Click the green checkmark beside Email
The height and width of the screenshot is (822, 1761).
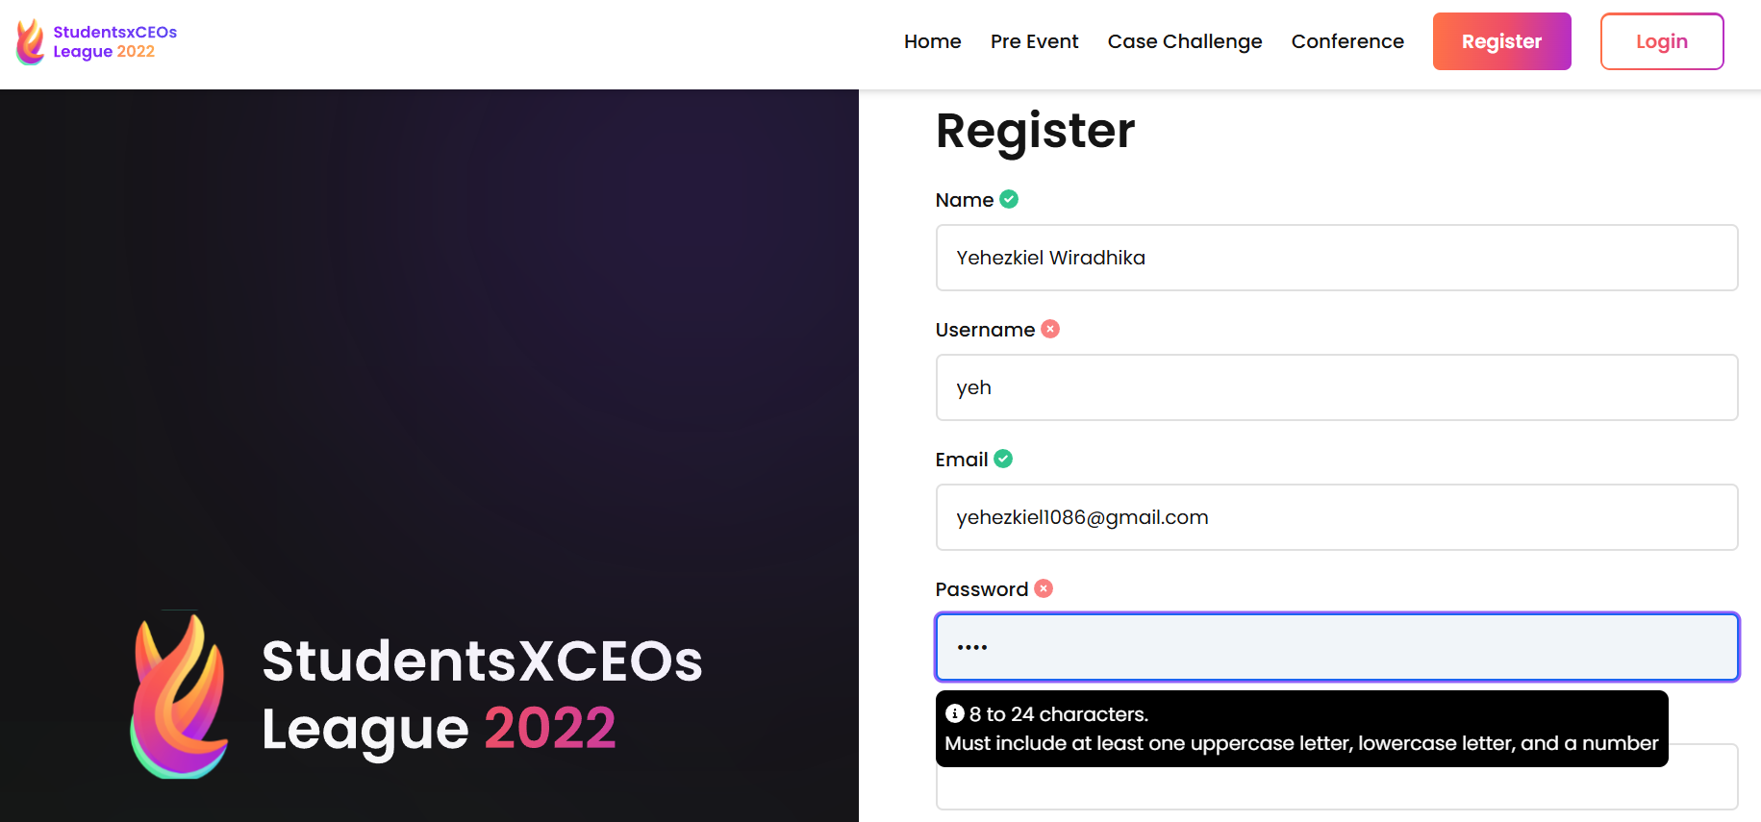[x=1003, y=459]
